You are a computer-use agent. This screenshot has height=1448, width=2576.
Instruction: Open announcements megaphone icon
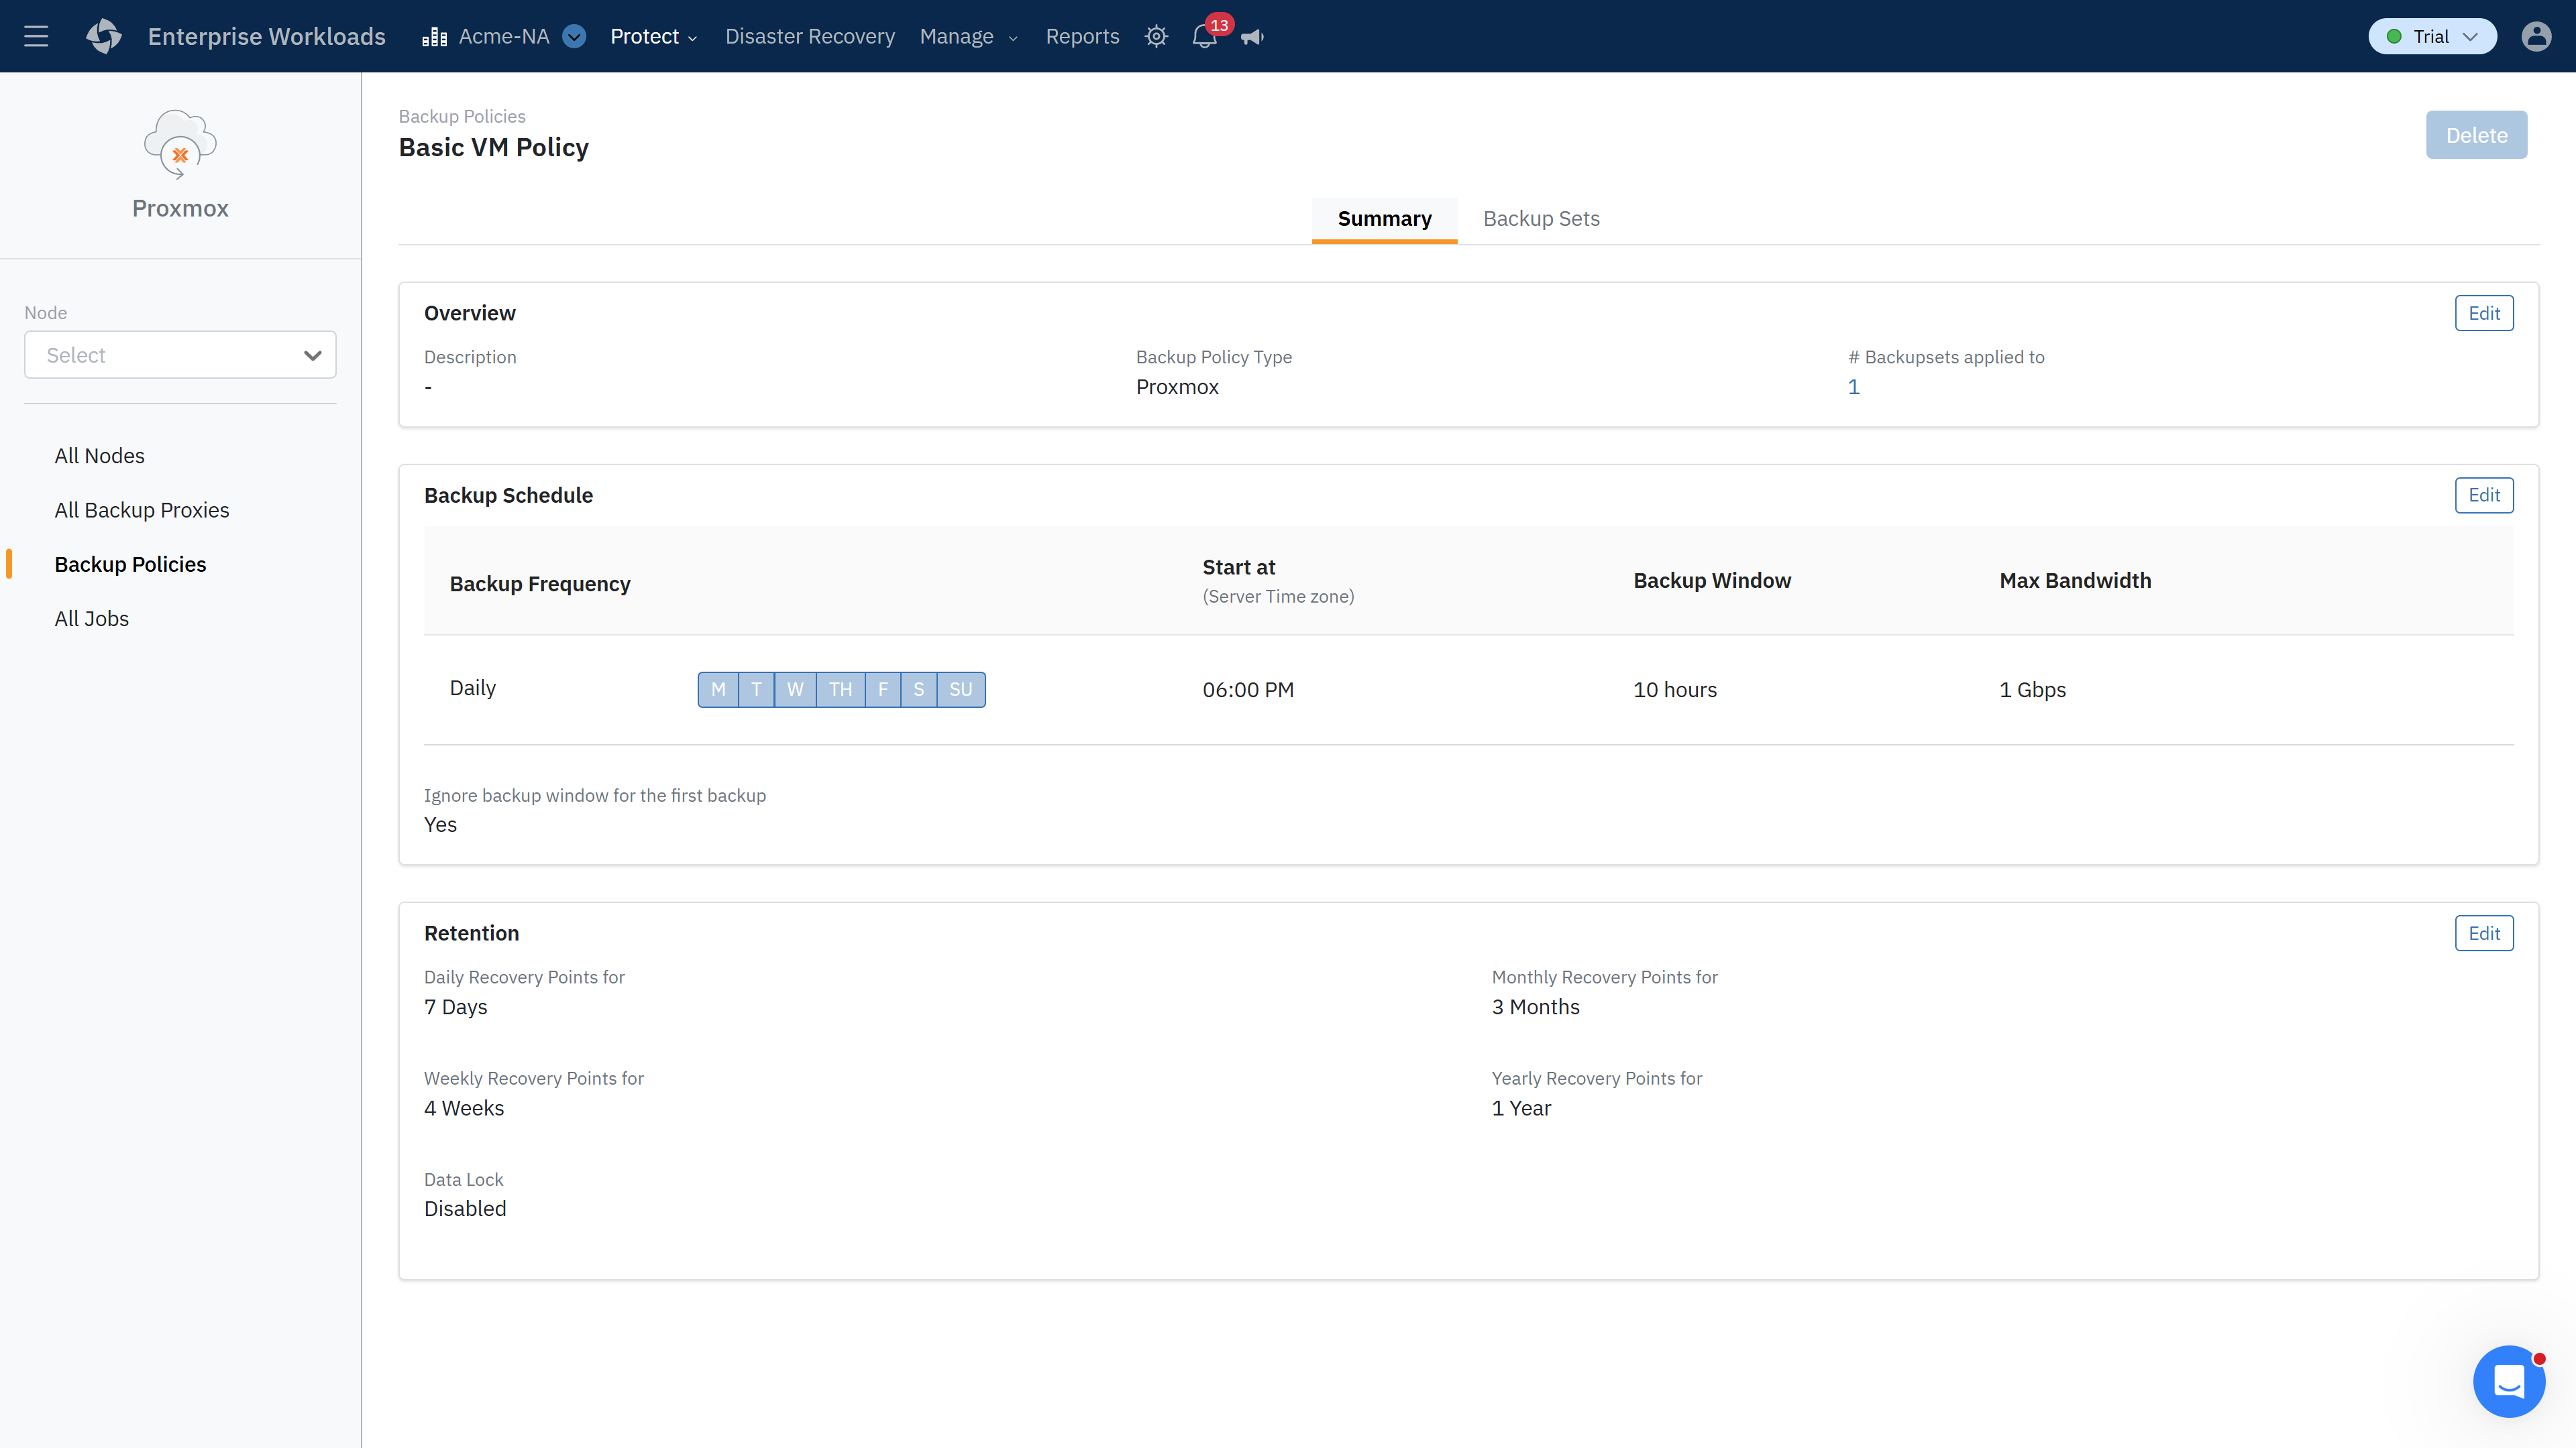tap(1252, 37)
